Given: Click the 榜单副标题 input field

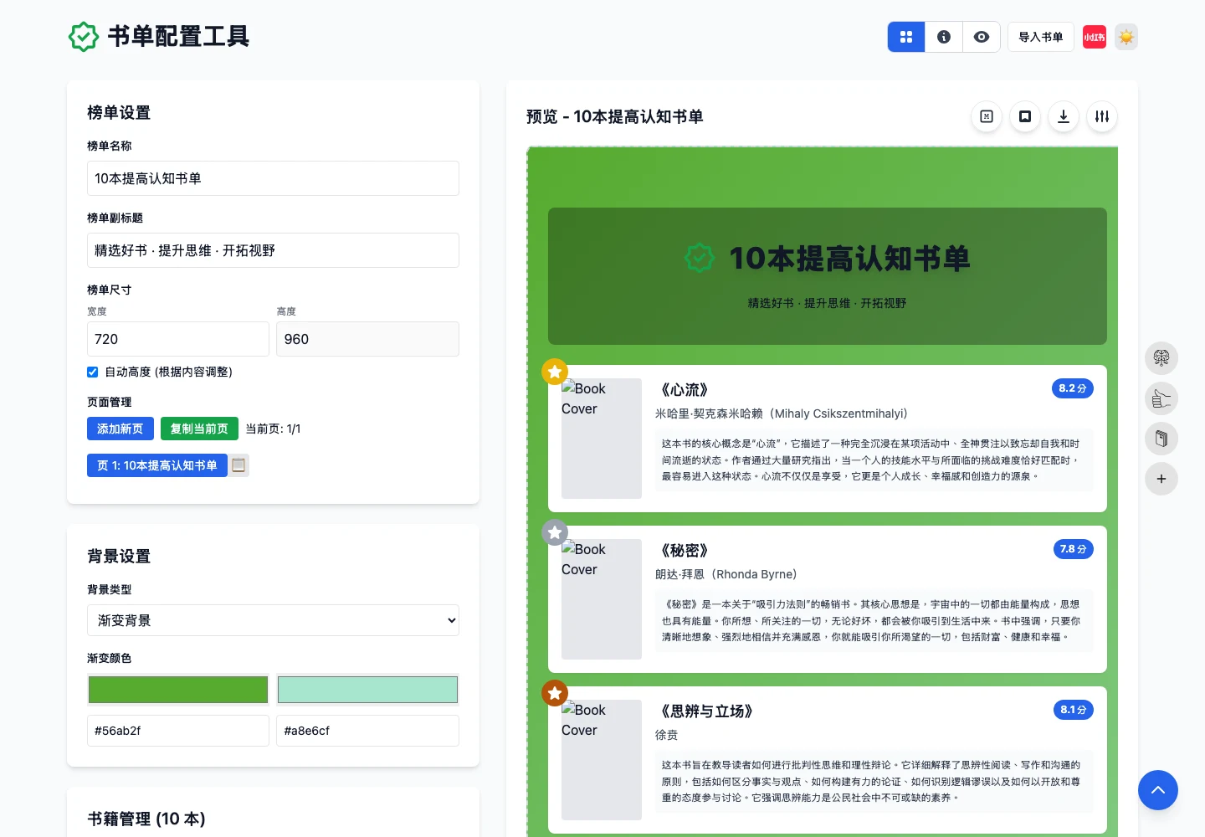Looking at the screenshot, I should (273, 250).
